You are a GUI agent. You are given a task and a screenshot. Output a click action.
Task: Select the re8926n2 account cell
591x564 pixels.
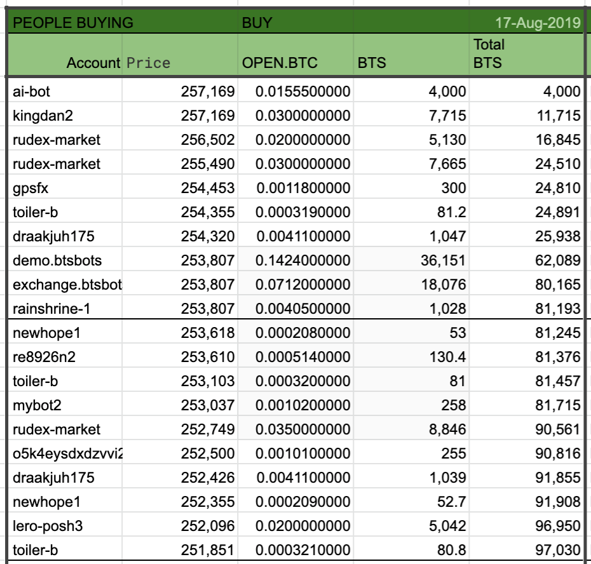pos(65,356)
